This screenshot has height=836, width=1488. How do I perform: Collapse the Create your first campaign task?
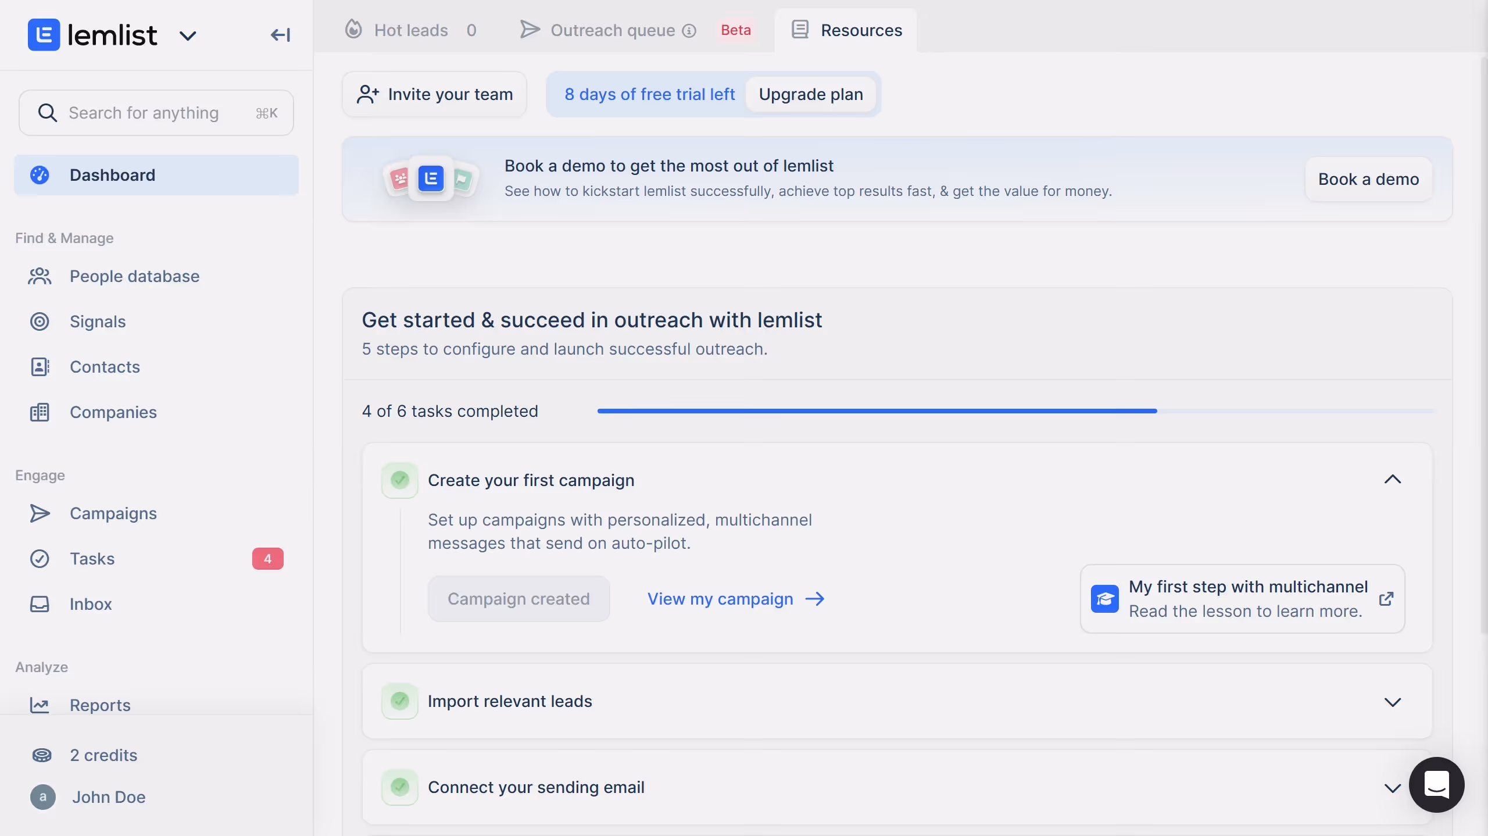pos(1393,480)
